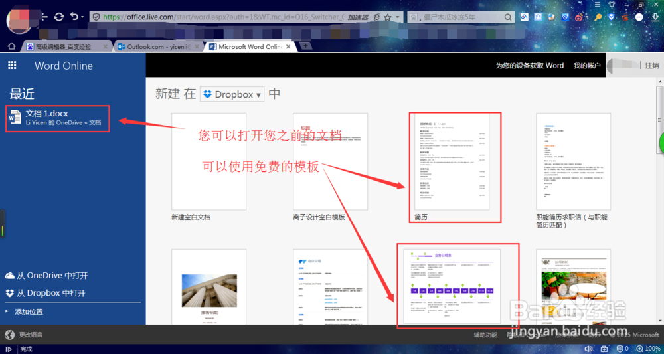The width and height of the screenshot is (664, 354).
Task: Click the browser main menu hamburger icon
Action: pyautogui.click(x=598, y=4)
